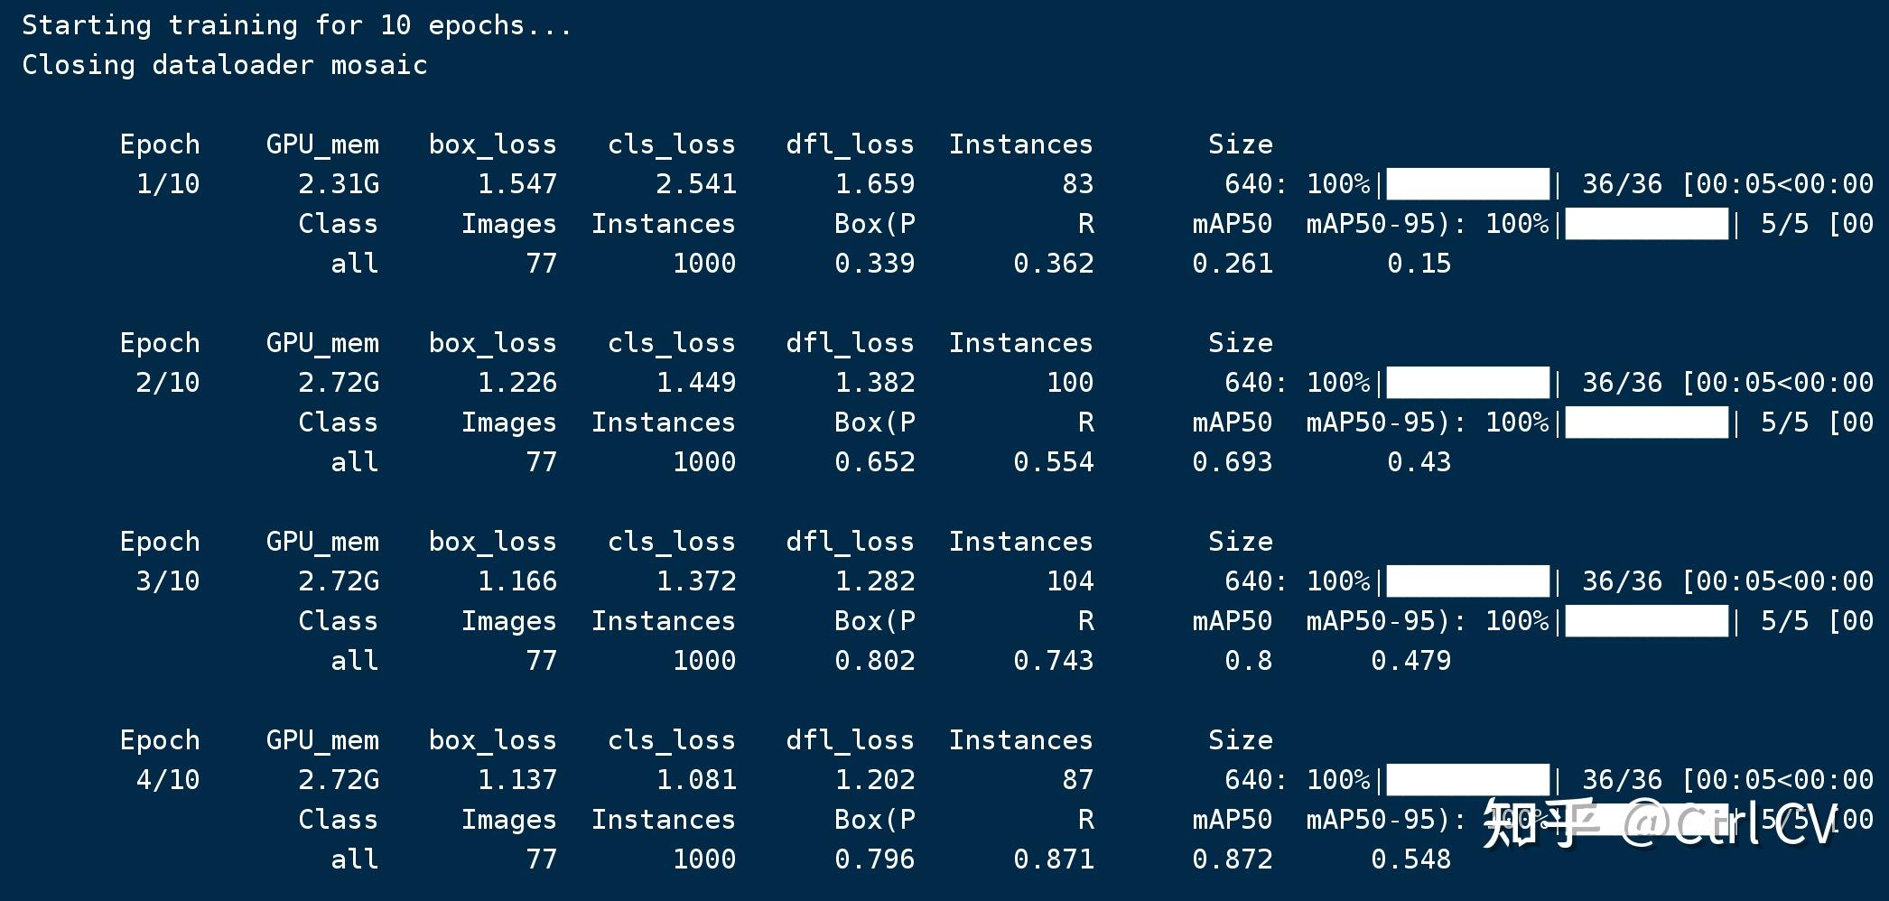The width and height of the screenshot is (1889, 901).
Task: Click epoch 1 box_loss value 1.547
Action: [517, 184]
